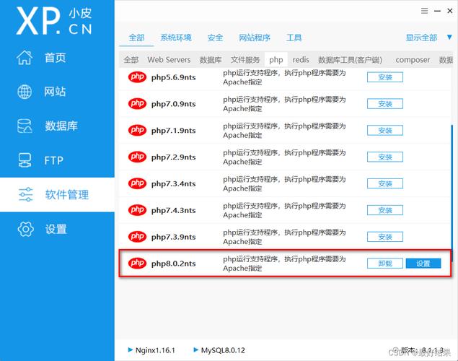Open 软件管理 in sidebar
Viewport: 458px width, 361px height.
tap(67, 195)
